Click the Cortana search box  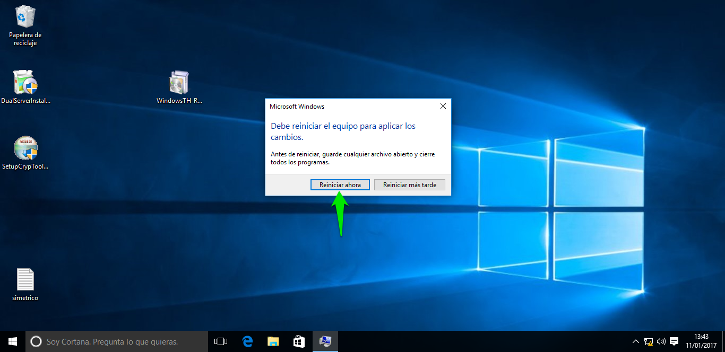point(117,341)
